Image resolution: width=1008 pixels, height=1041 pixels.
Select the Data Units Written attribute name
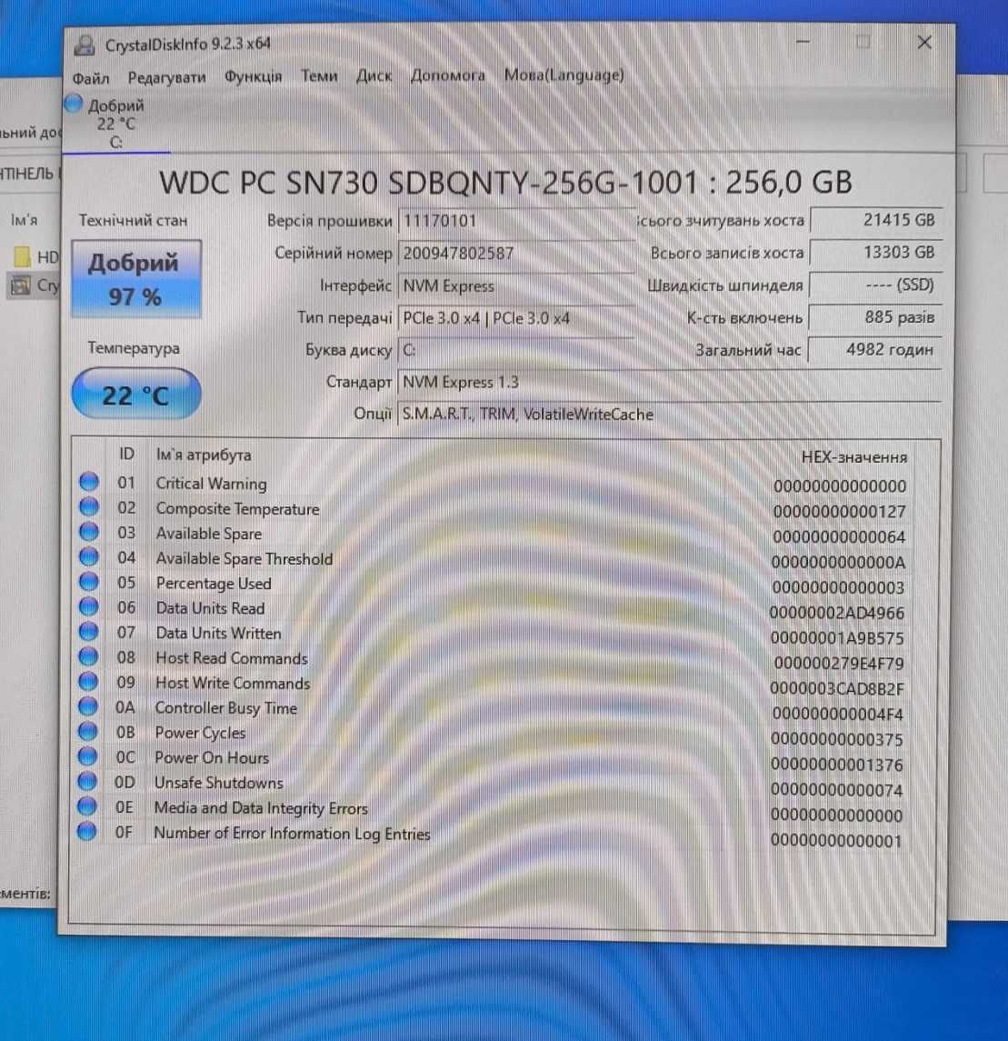coord(218,634)
